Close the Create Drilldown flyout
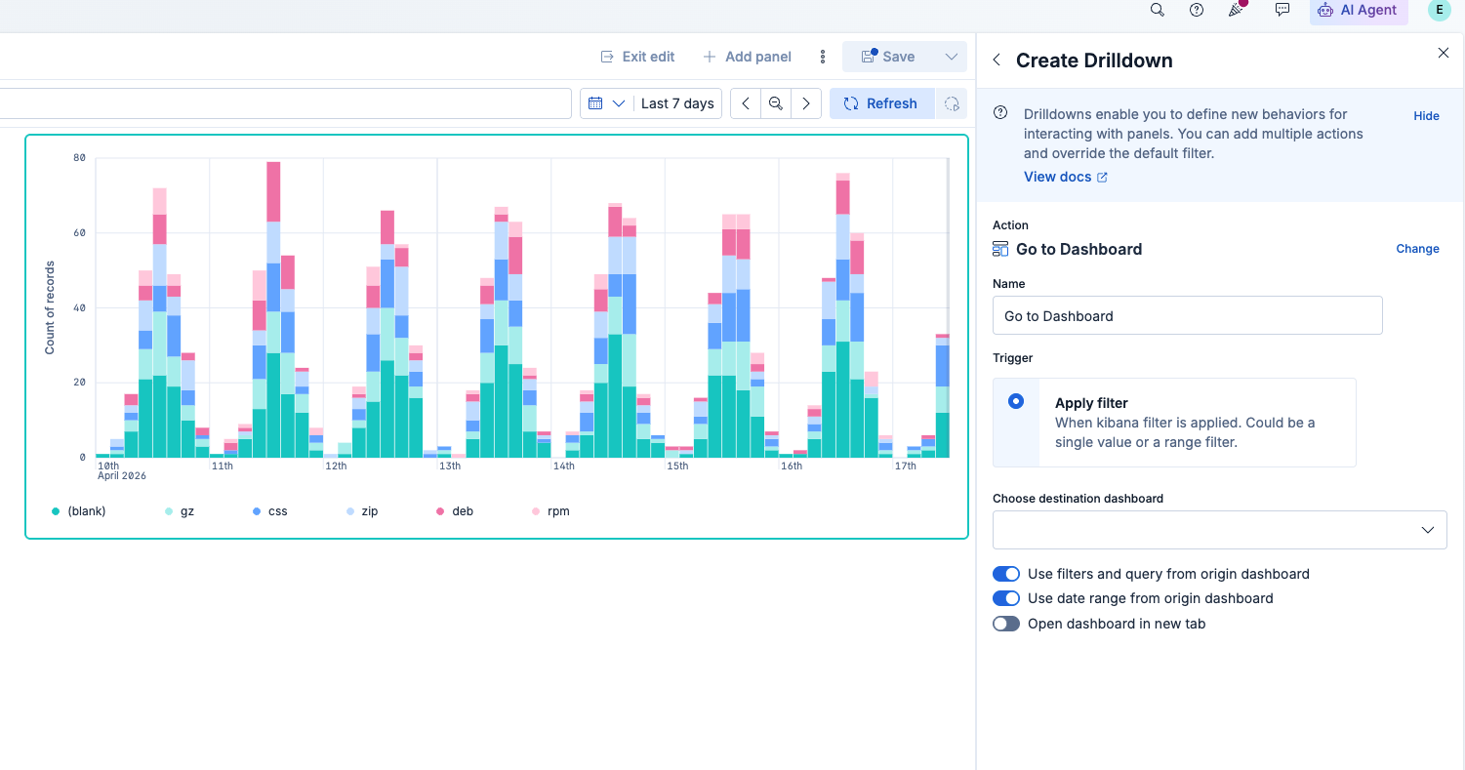 1444,53
